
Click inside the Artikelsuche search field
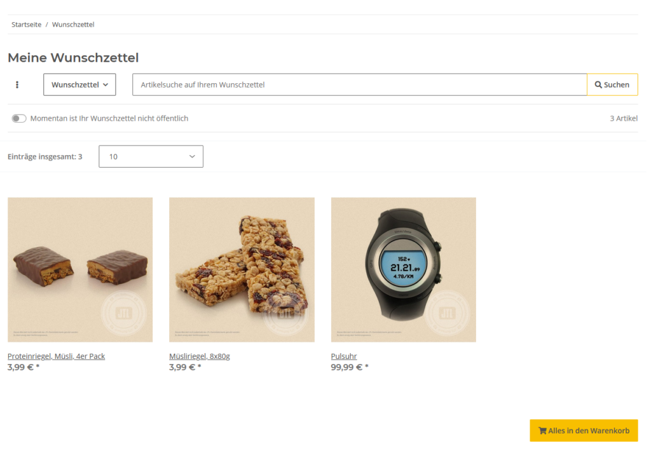tap(359, 84)
